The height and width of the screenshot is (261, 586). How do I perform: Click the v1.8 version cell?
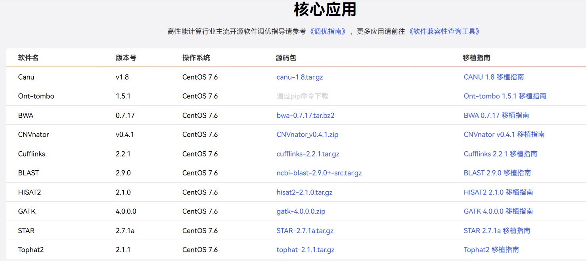tap(122, 77)
